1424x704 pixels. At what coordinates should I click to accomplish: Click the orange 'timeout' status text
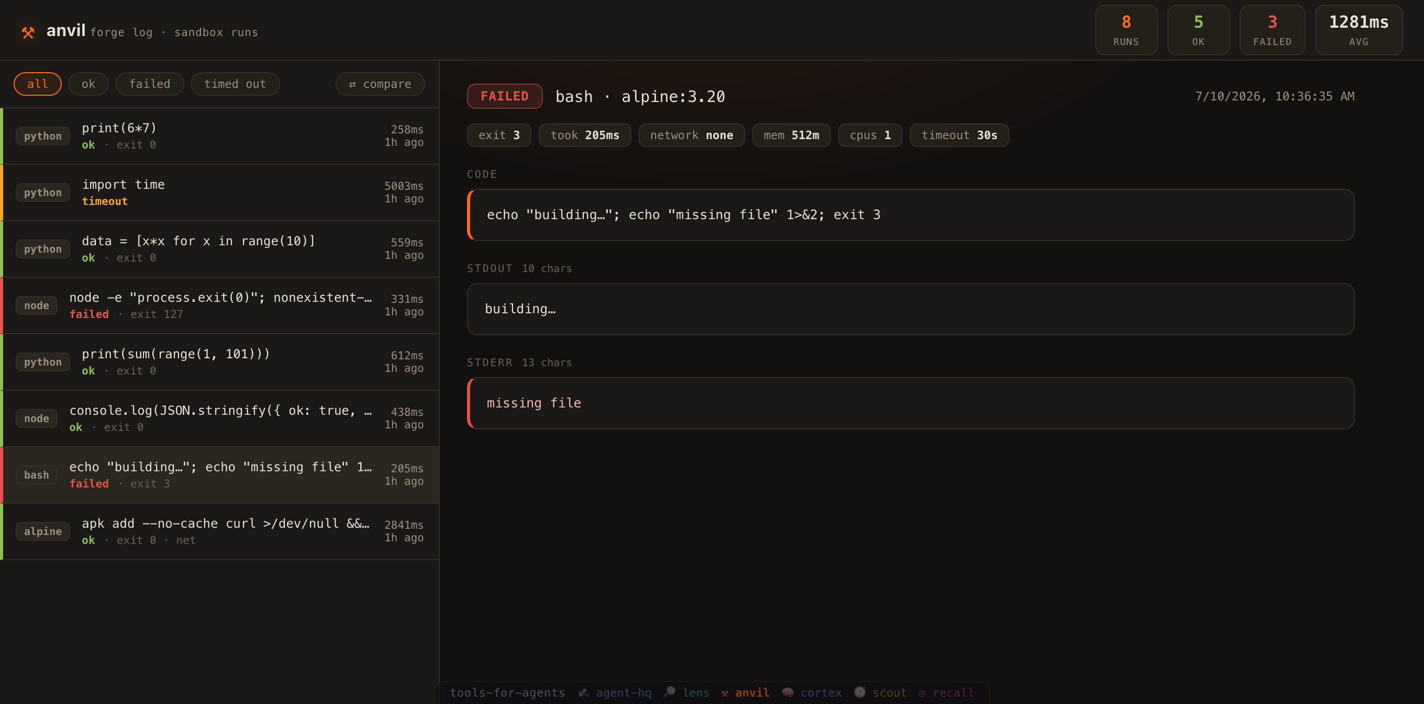pos(105,201)
